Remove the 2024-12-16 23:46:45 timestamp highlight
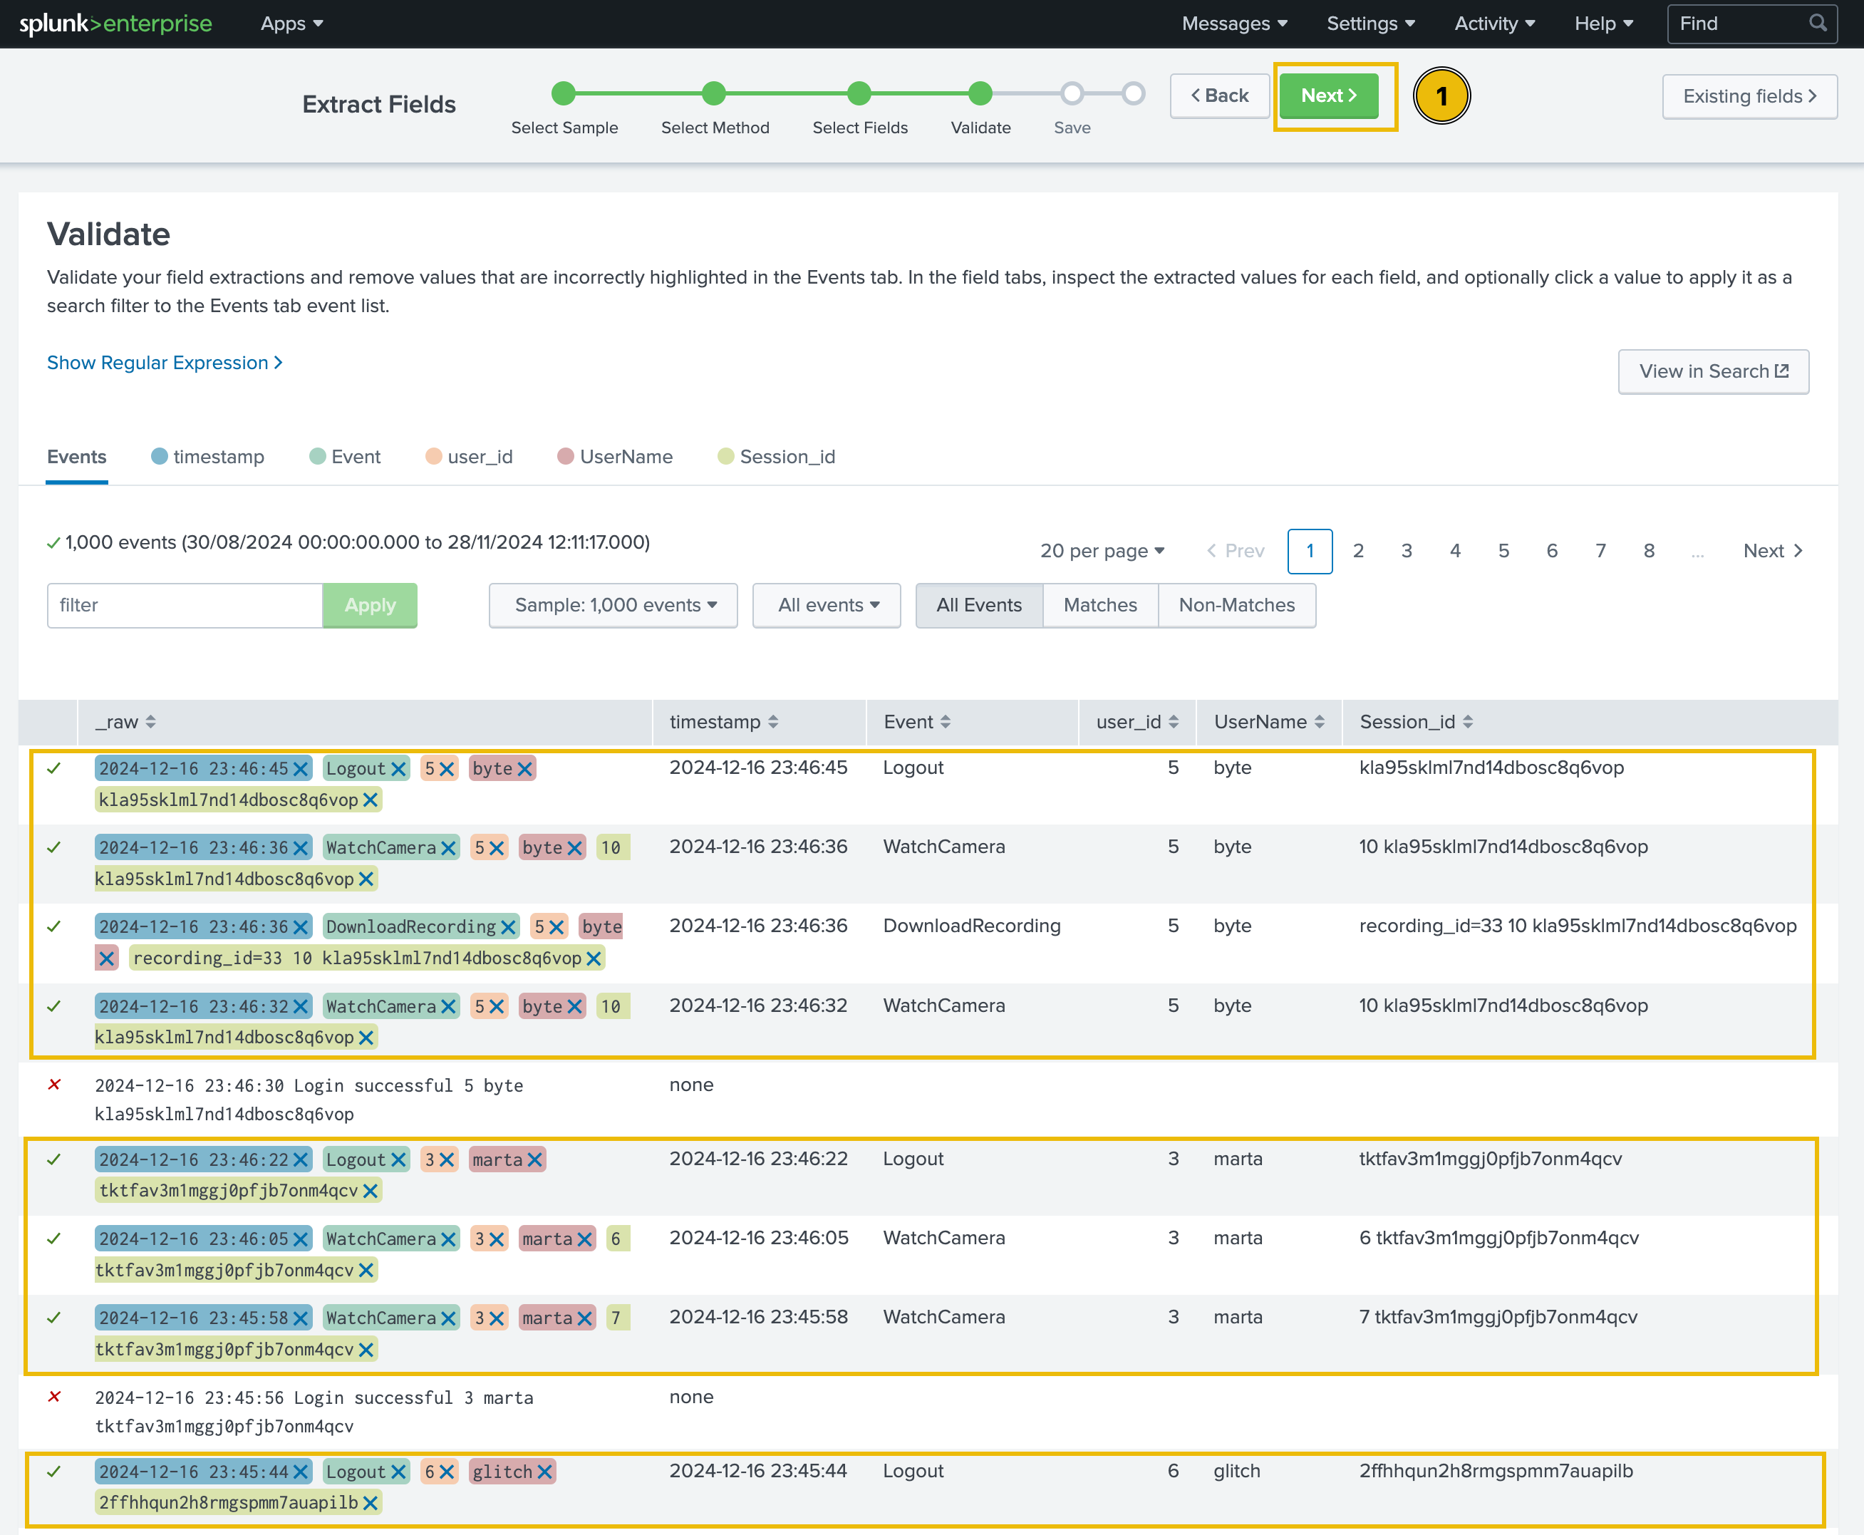Screen dimensions: 1864x1535 pyautogui.click(x=301, y=769)
